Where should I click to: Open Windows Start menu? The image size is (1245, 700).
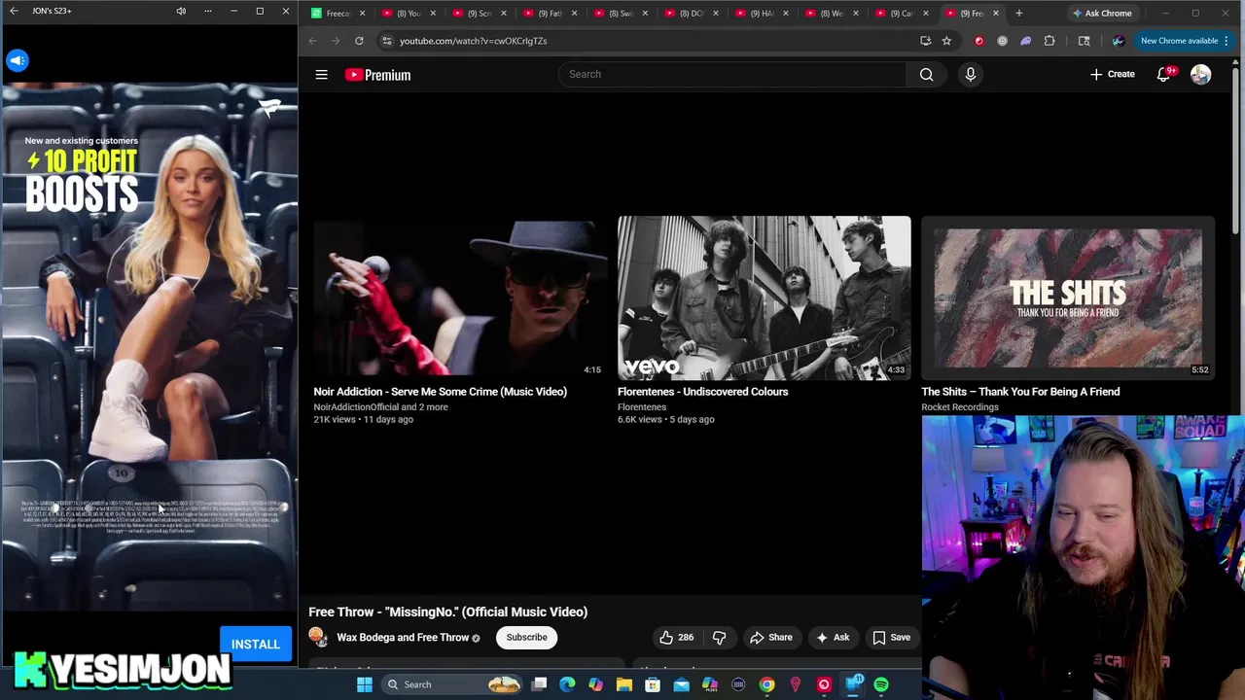365,684
